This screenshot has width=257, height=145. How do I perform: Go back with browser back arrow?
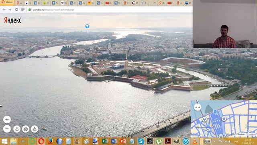(x=4, y=10)
